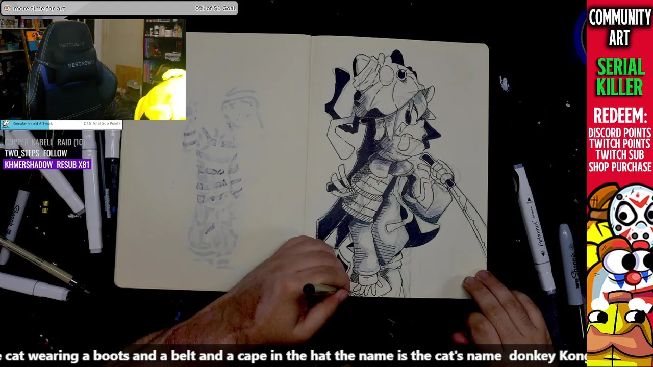
Task: Click the REDEEM: label
Action: pyautogui.click(x=620, y=116)
